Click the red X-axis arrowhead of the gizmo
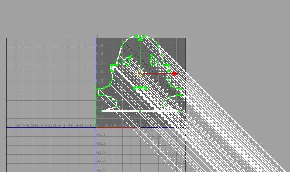 pos(175,74)
